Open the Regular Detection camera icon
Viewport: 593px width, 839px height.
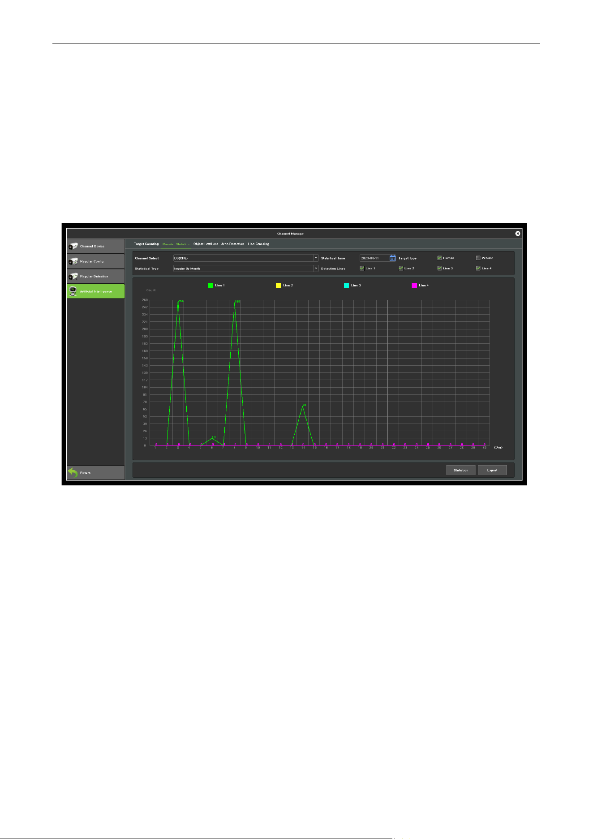coord(73,277)
